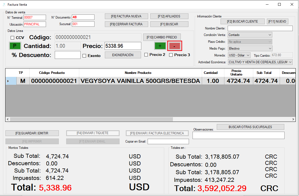The width and height of the screenshot is (299, 196).
Task: Open the disabled Plazo Crédito dropdown
Action: point(250,42)
